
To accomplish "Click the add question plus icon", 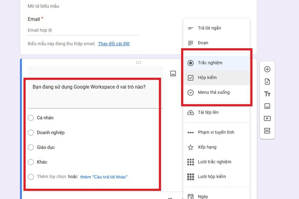I will coord(267,69).
